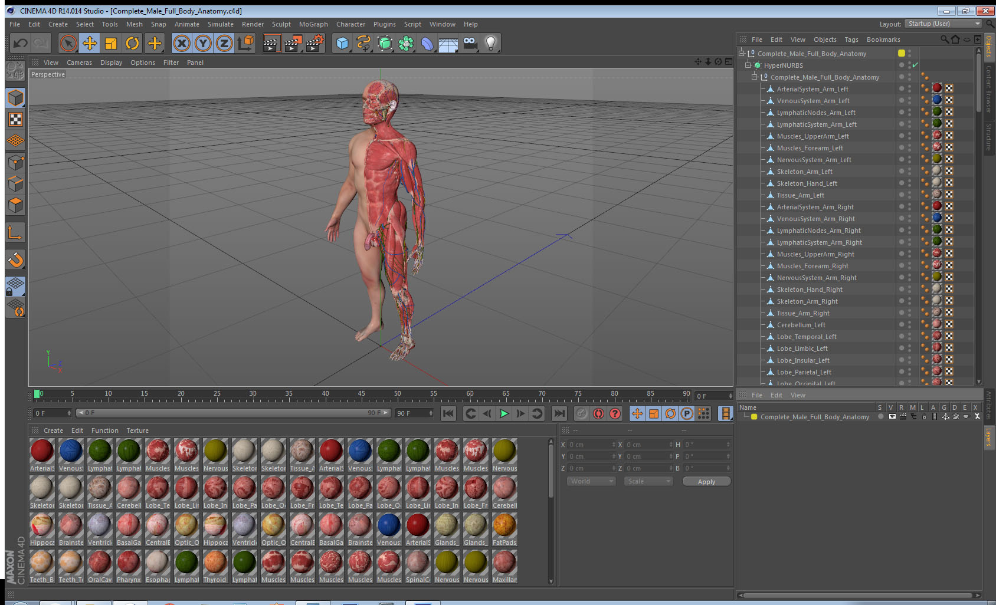Enable Points mode in left toolbar
The height and width of the screenshot is (605, 996).
pos(15,162)
